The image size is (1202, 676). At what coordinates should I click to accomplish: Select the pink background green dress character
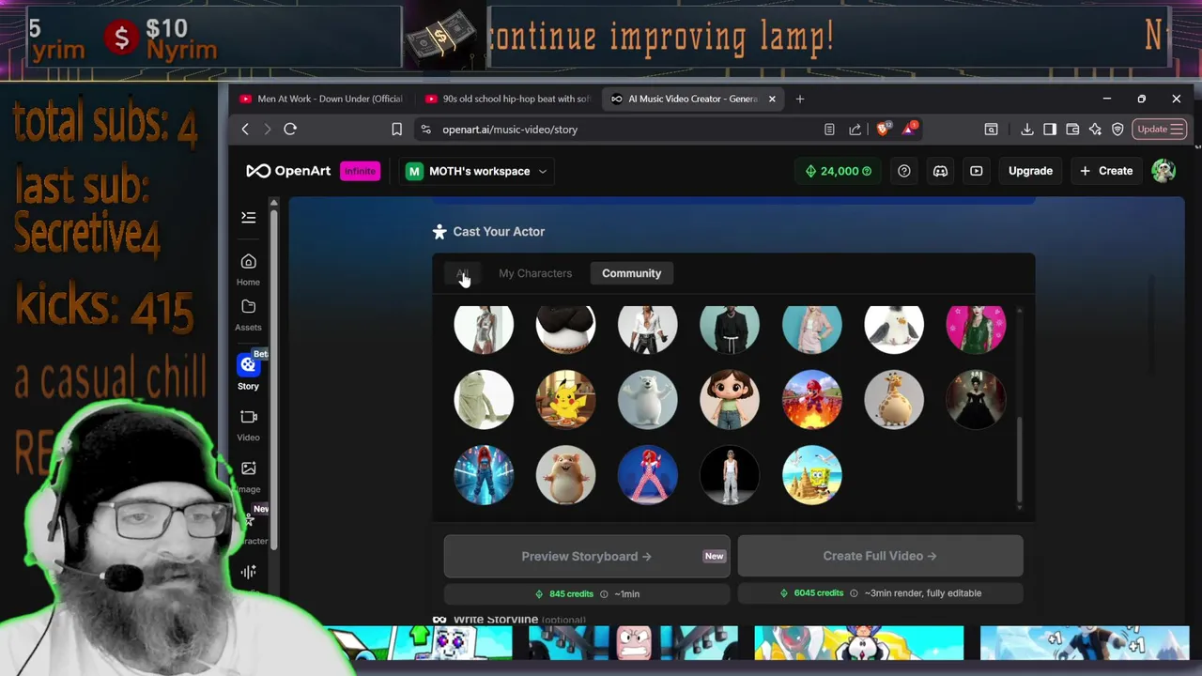tap(976, 329)
